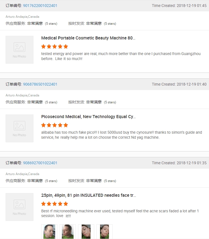
Task: Open order number 9017622001022401 link
Action: 40,6
